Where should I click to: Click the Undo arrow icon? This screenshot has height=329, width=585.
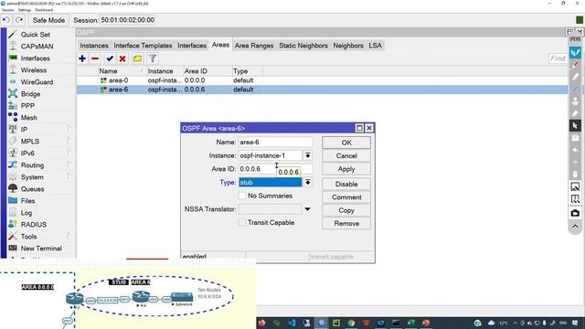coord(6,20)
